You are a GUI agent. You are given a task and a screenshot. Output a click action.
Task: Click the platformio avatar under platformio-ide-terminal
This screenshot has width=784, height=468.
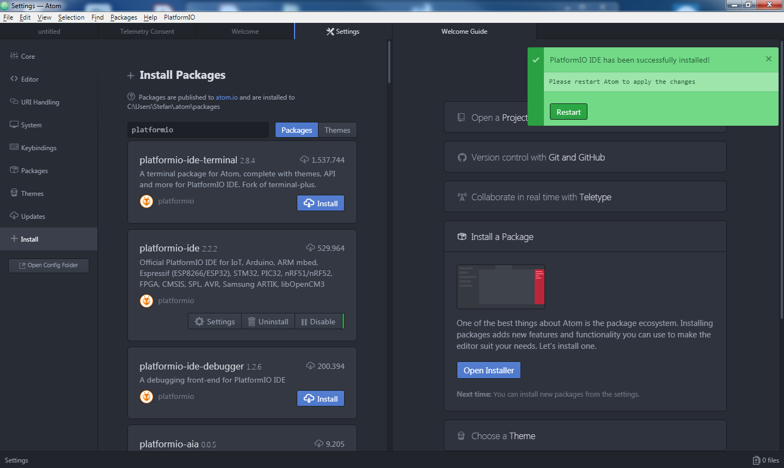tap(146, 201)
